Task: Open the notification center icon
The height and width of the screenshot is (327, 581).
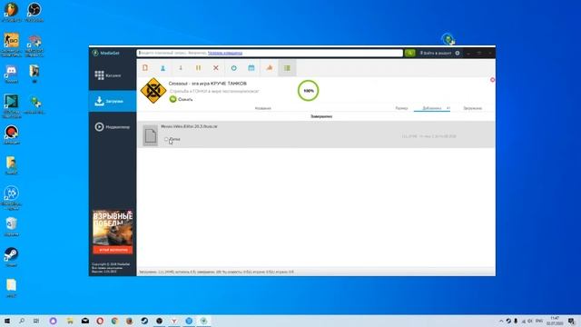Action: [571, 321]
